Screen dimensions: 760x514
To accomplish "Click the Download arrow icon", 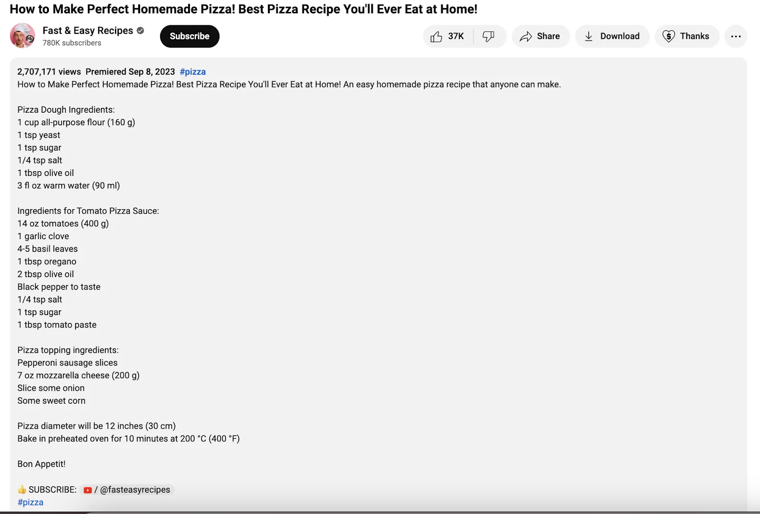I will (589, 37).
